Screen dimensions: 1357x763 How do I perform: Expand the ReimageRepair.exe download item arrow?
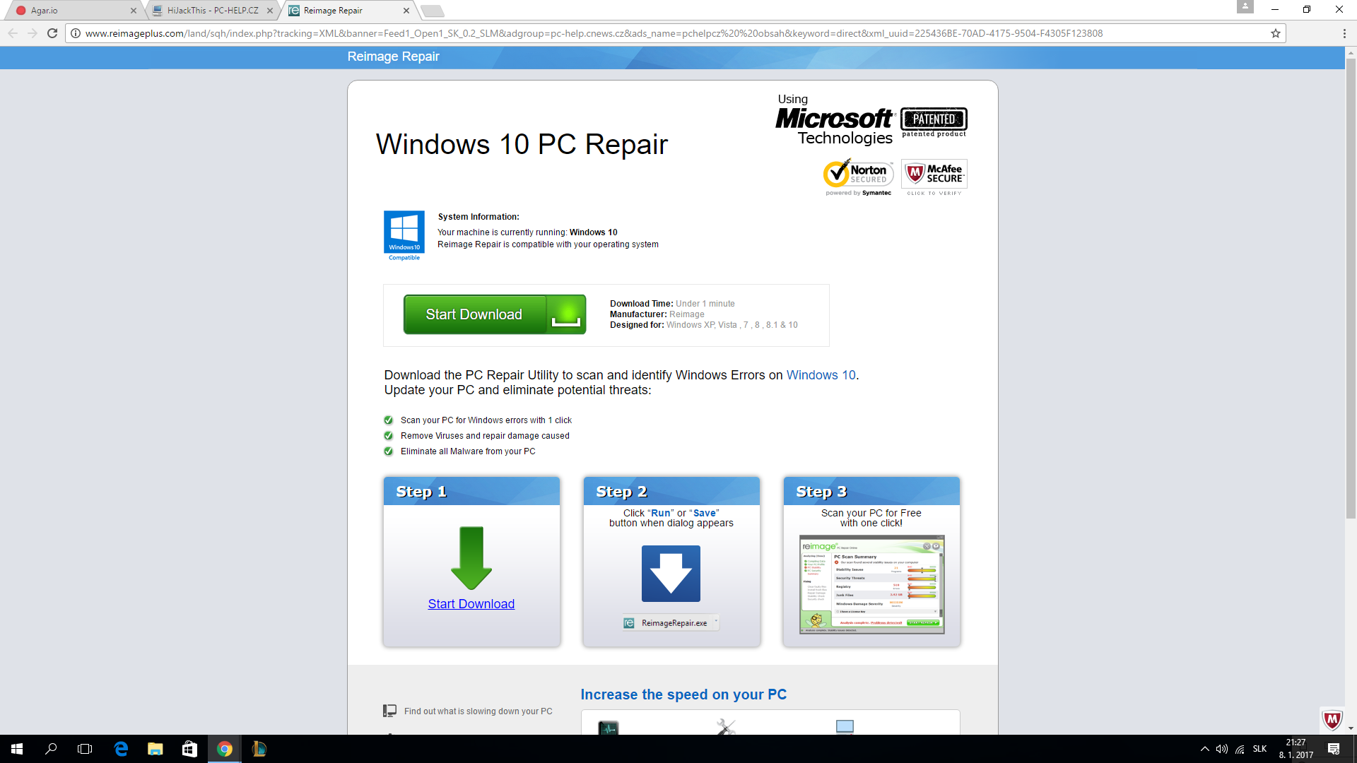pyautogui.click(x=716, y=622)
